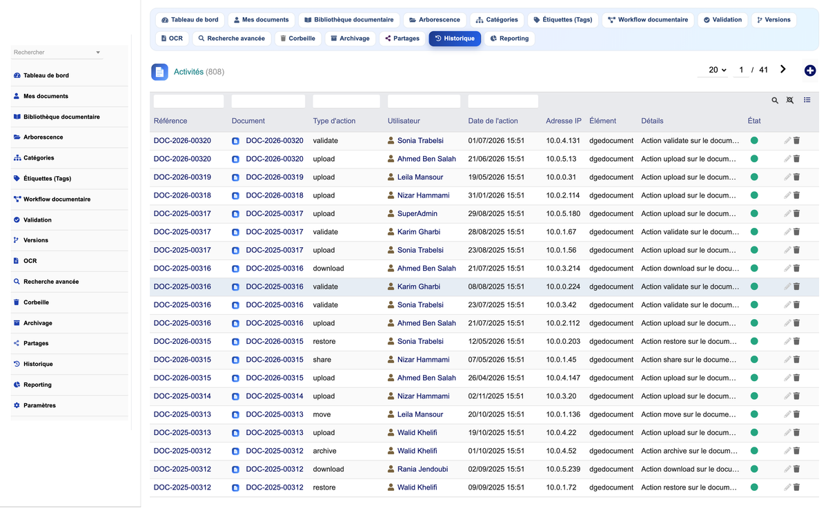Open the OCR top tab
Image resolution: width=828 pixels, height=513 pixels.
click(x=172, y=39)
